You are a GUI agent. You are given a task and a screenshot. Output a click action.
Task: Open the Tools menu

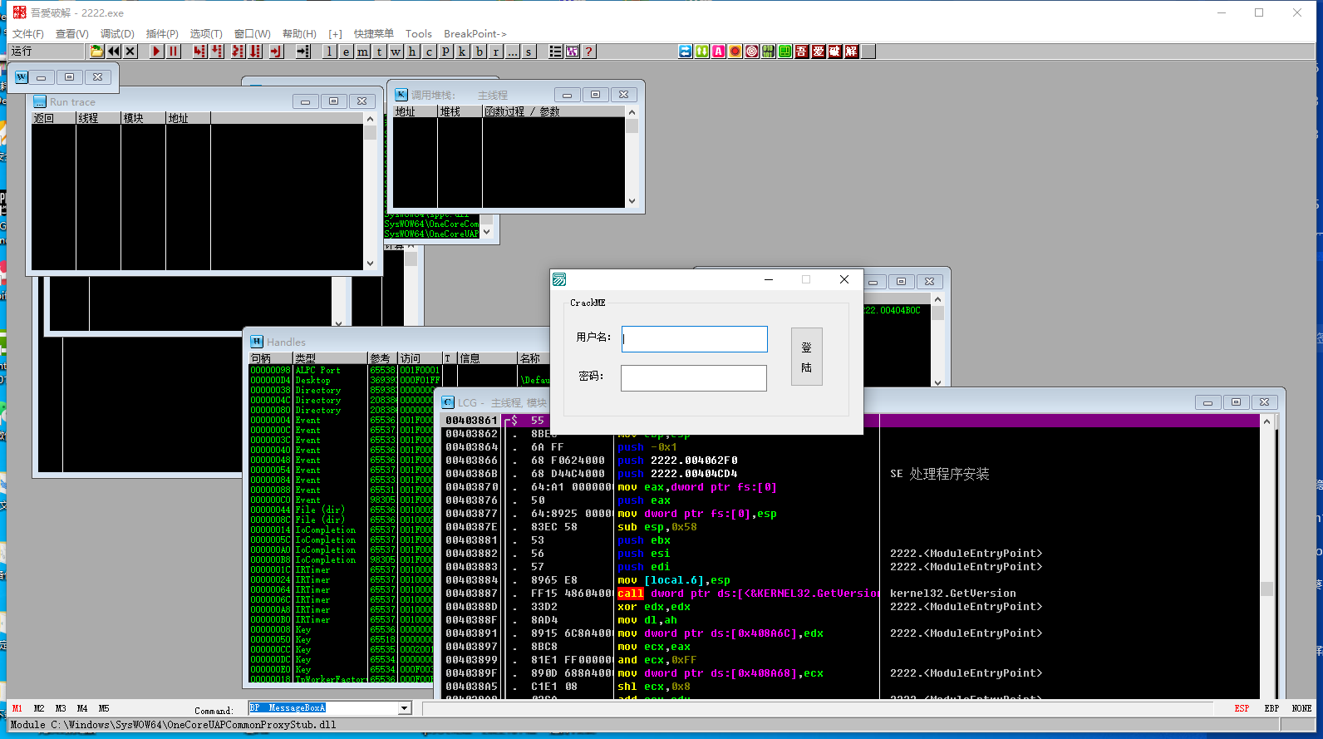tap(419, 34)
